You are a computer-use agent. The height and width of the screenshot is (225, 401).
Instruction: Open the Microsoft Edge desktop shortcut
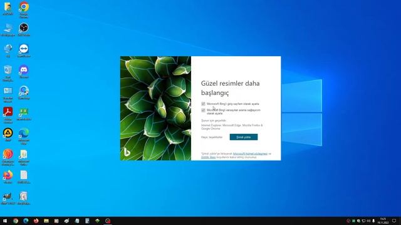[x=24, y=136]
